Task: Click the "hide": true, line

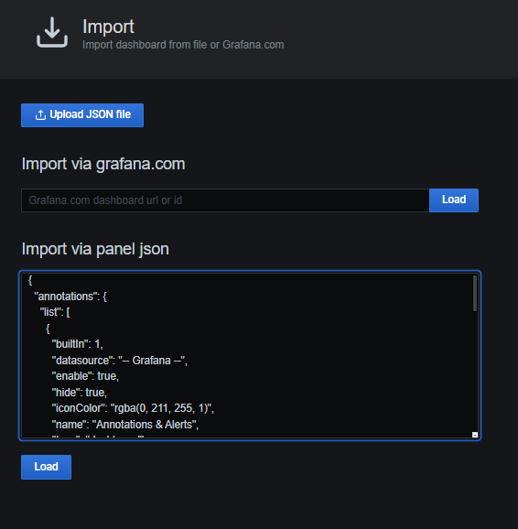Action: (80, 393)
